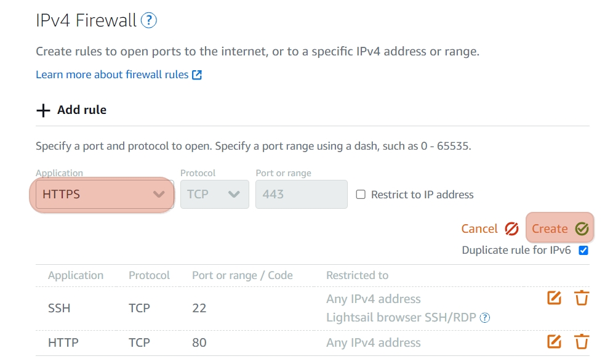Delete the HTTP port 80 rule
The height and width of the screenshot is (364, 613).
click(582, 342)
